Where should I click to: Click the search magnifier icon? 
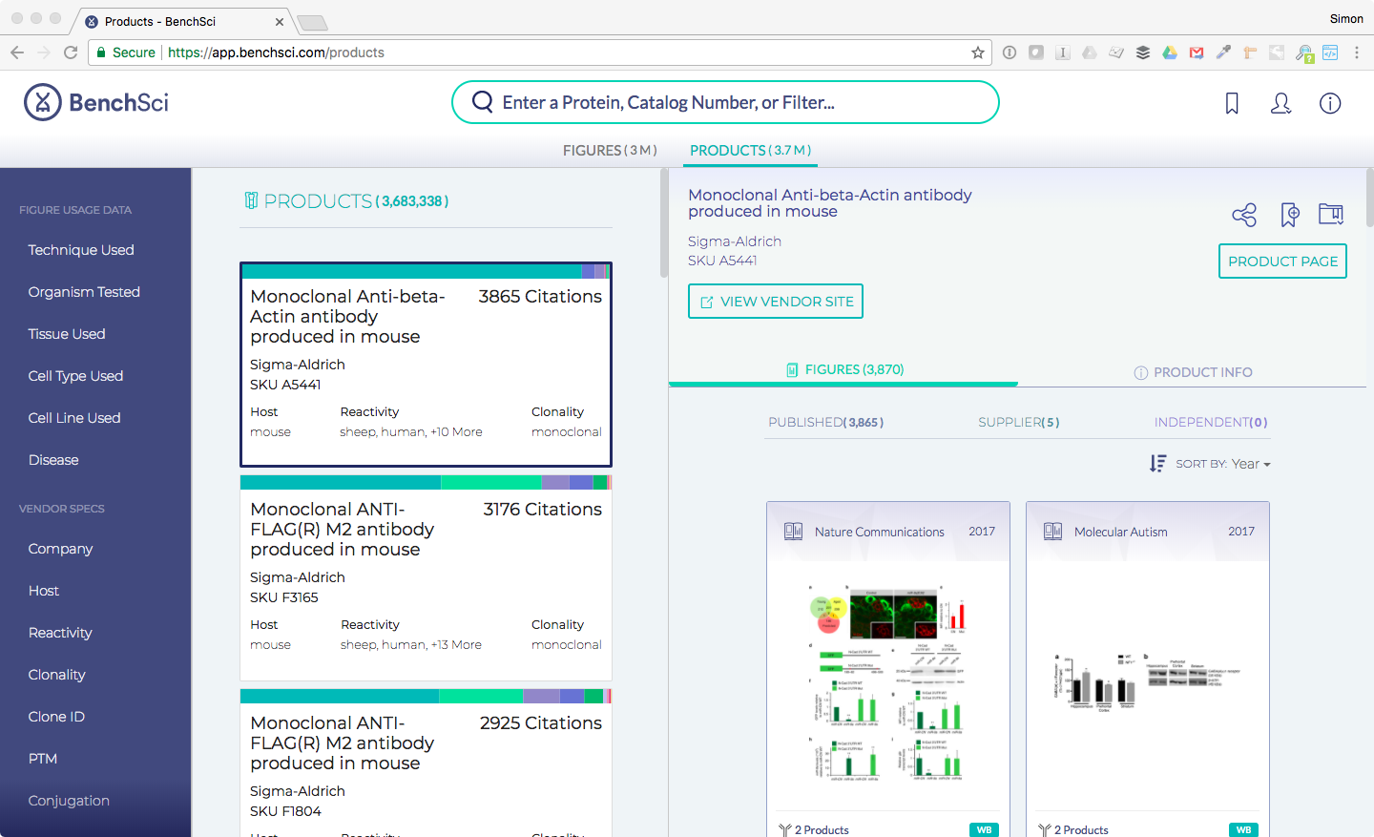coord(483,102)
